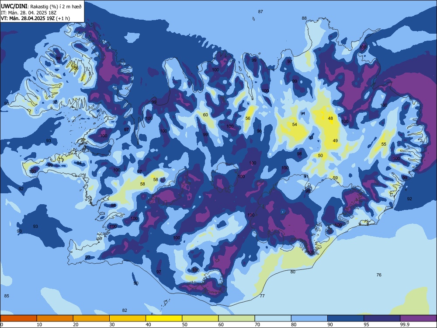Click legend tick label 20
Viewport: 437px width, 328px height.
[76, 325]
